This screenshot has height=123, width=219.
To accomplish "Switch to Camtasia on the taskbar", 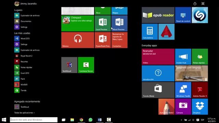I will [109, 120].
